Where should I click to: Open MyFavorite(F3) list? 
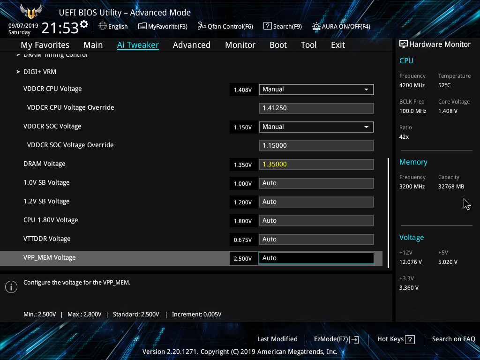pos(163,26)
